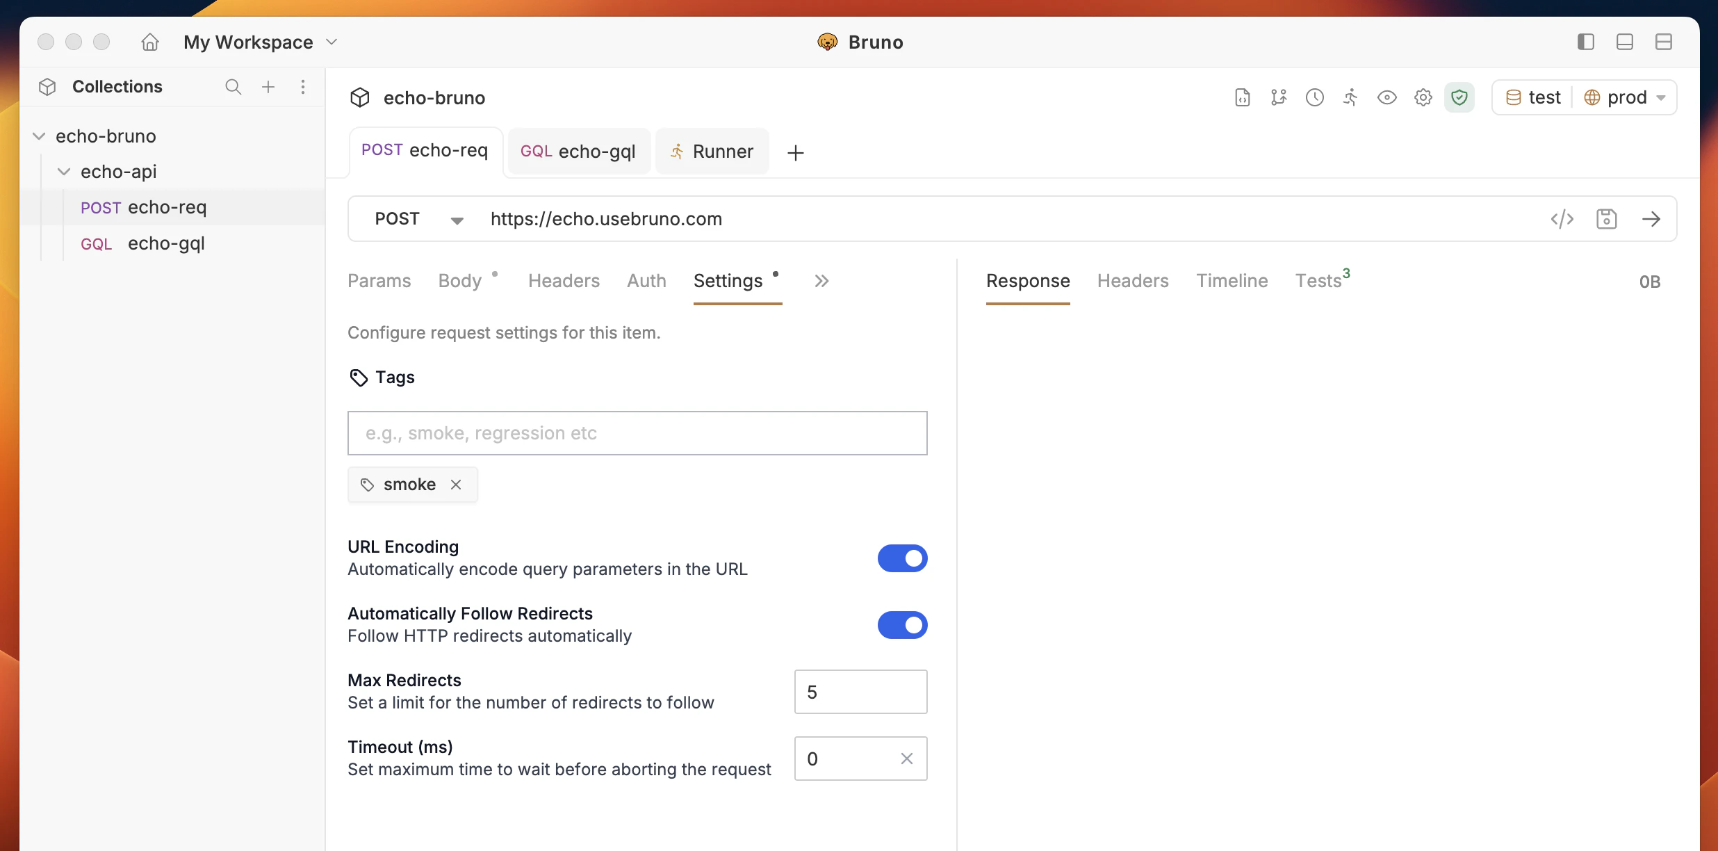
Task: Send the request using the arrow icon
Action: tap(1653, 218)
